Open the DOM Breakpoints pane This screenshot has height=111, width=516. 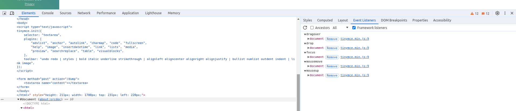pos(394,20)
